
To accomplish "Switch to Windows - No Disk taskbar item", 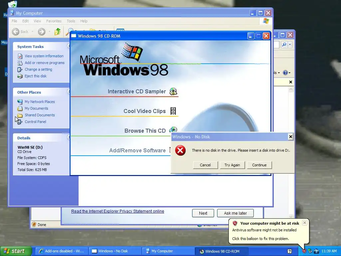I will (115, 251).
